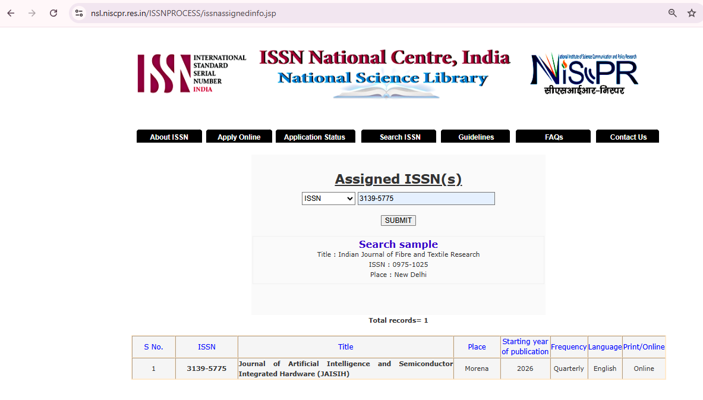Click the SUBMIT button
The width and height of the screenshot is (703, 400).
(x=398, y=220)
